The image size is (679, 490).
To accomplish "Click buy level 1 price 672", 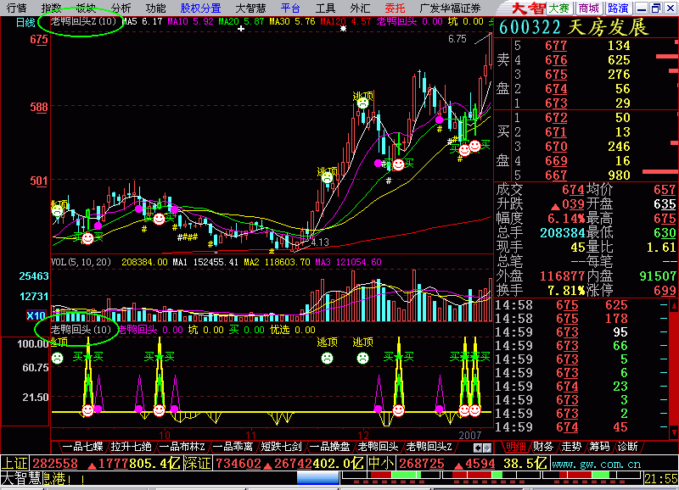I will click(x=556, y=118).
